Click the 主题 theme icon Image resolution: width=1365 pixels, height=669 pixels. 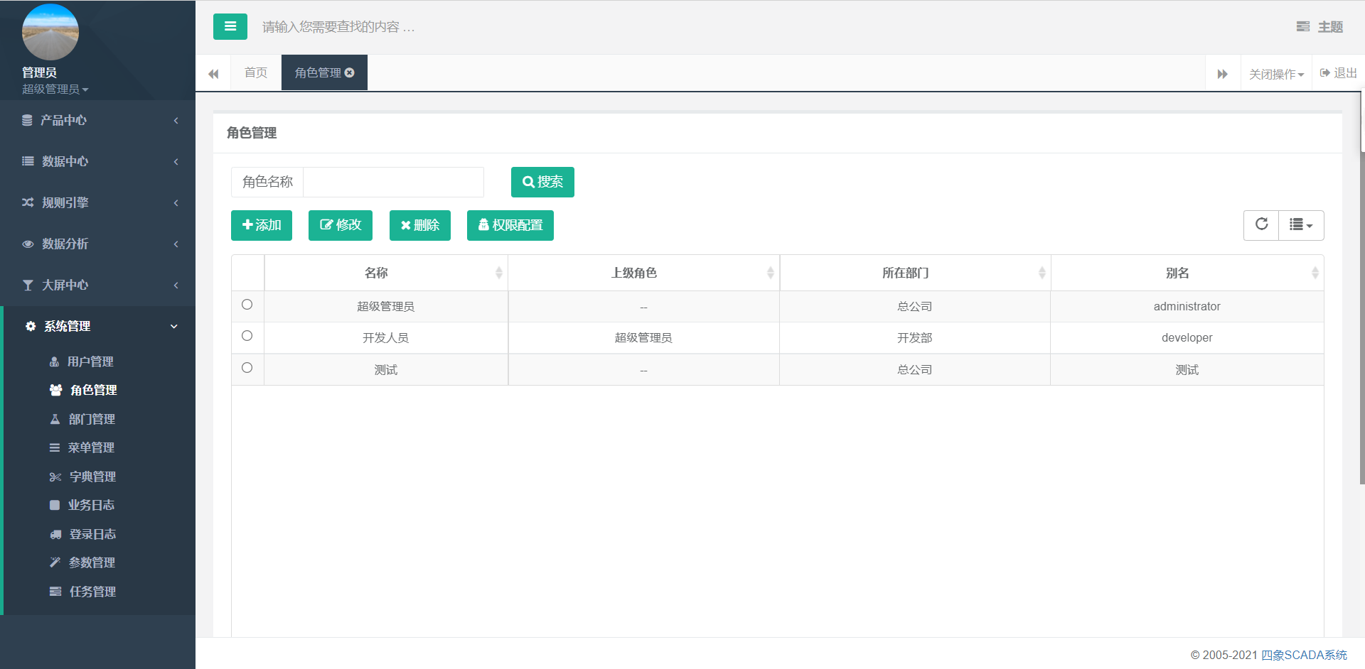(1303, 27)
